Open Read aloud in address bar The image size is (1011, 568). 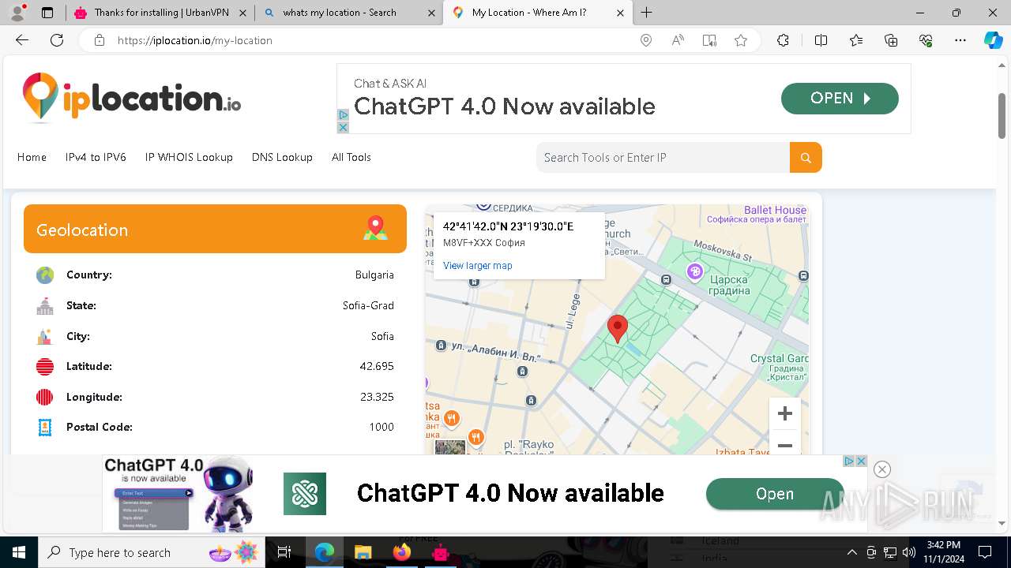(x=678, y=40)
